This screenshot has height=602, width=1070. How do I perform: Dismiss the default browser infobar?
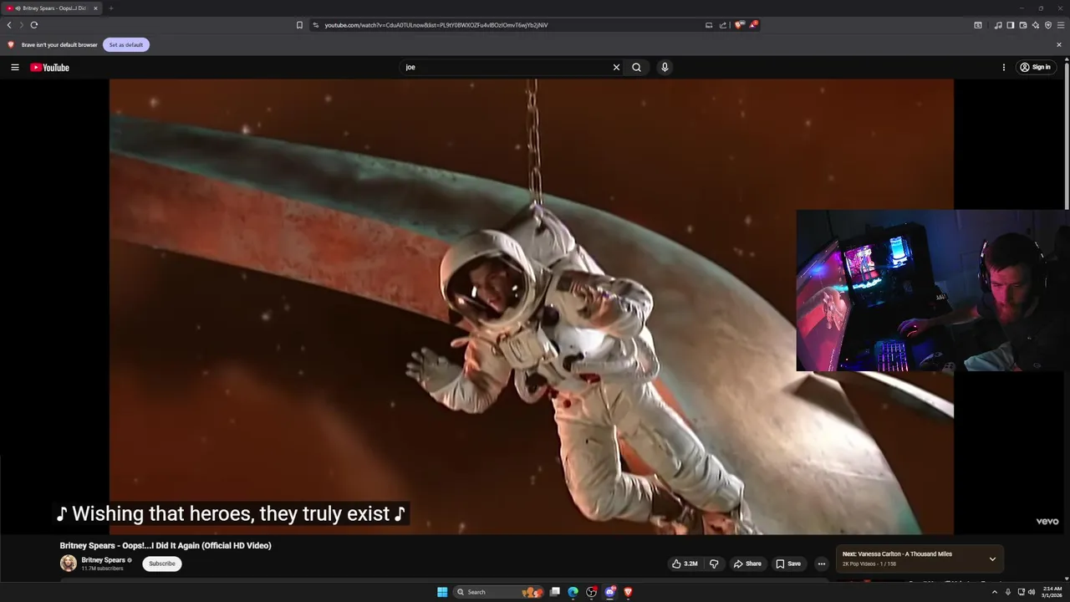pos(1059,44)
